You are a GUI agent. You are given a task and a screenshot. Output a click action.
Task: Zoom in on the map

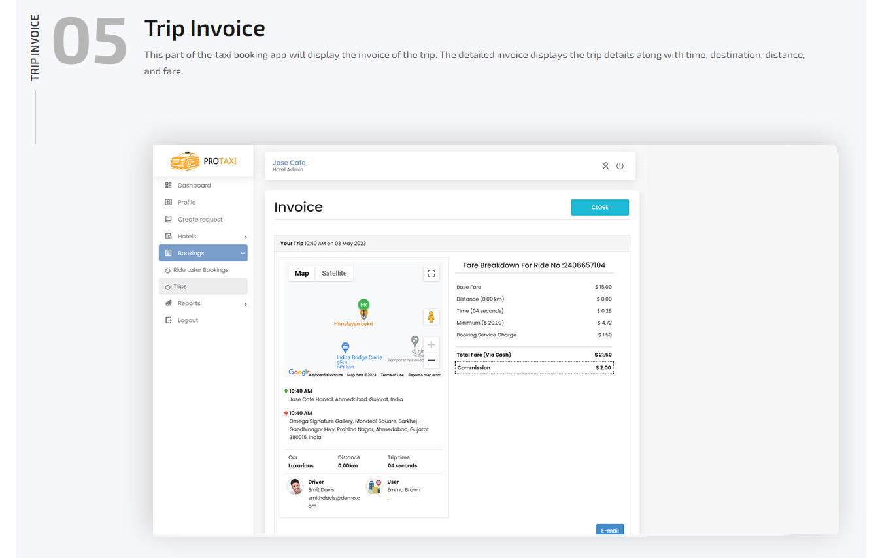pyautogui.click(x=431, y=345)
